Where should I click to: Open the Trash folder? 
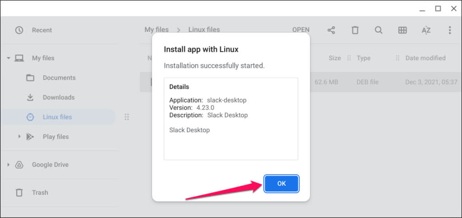pos(40,192)
